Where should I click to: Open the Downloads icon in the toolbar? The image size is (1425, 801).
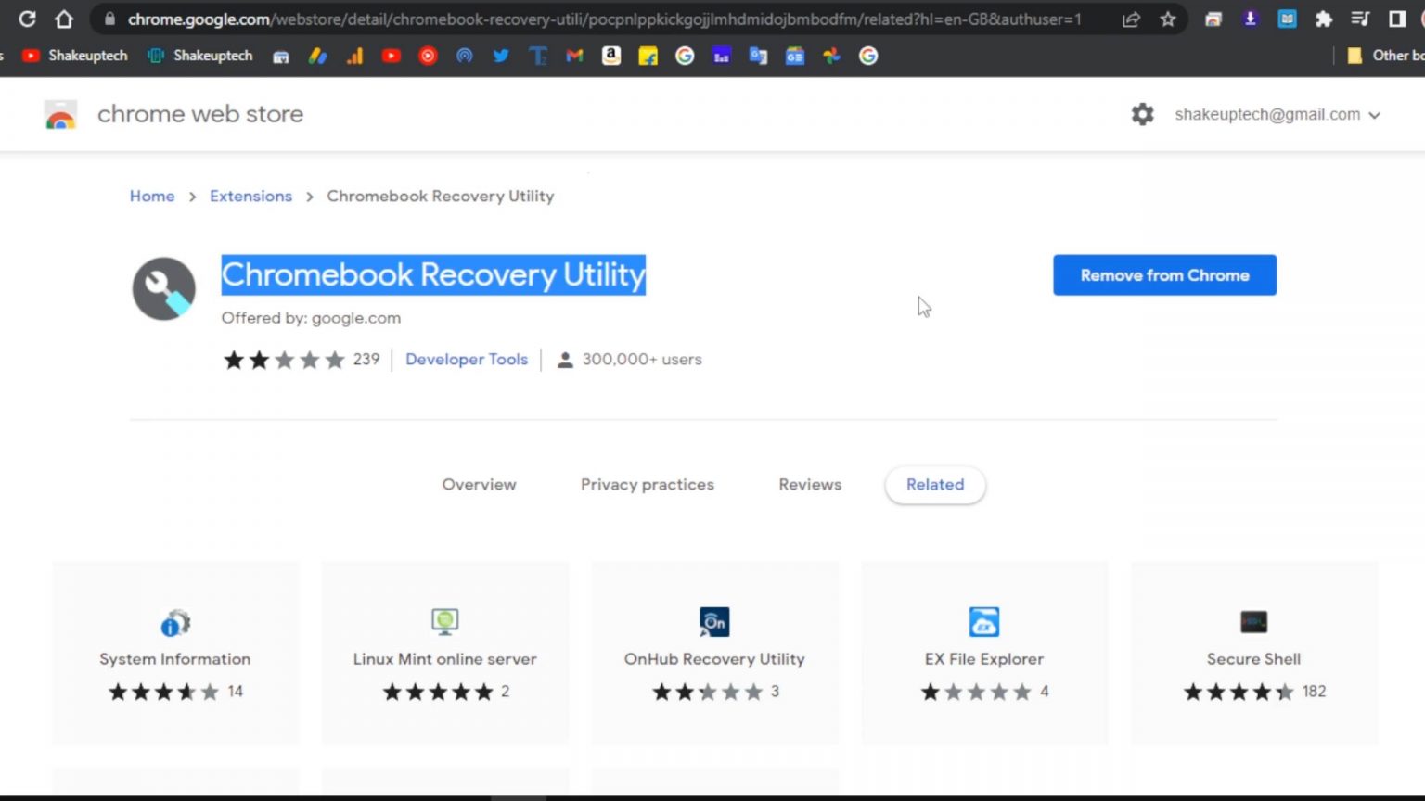tap(1250, 19)
